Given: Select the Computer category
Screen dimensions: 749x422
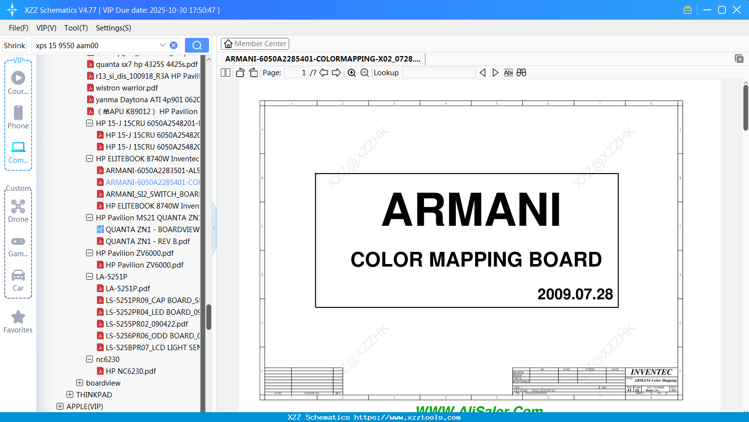Looking at the screenshot, I should pos(18,152).
